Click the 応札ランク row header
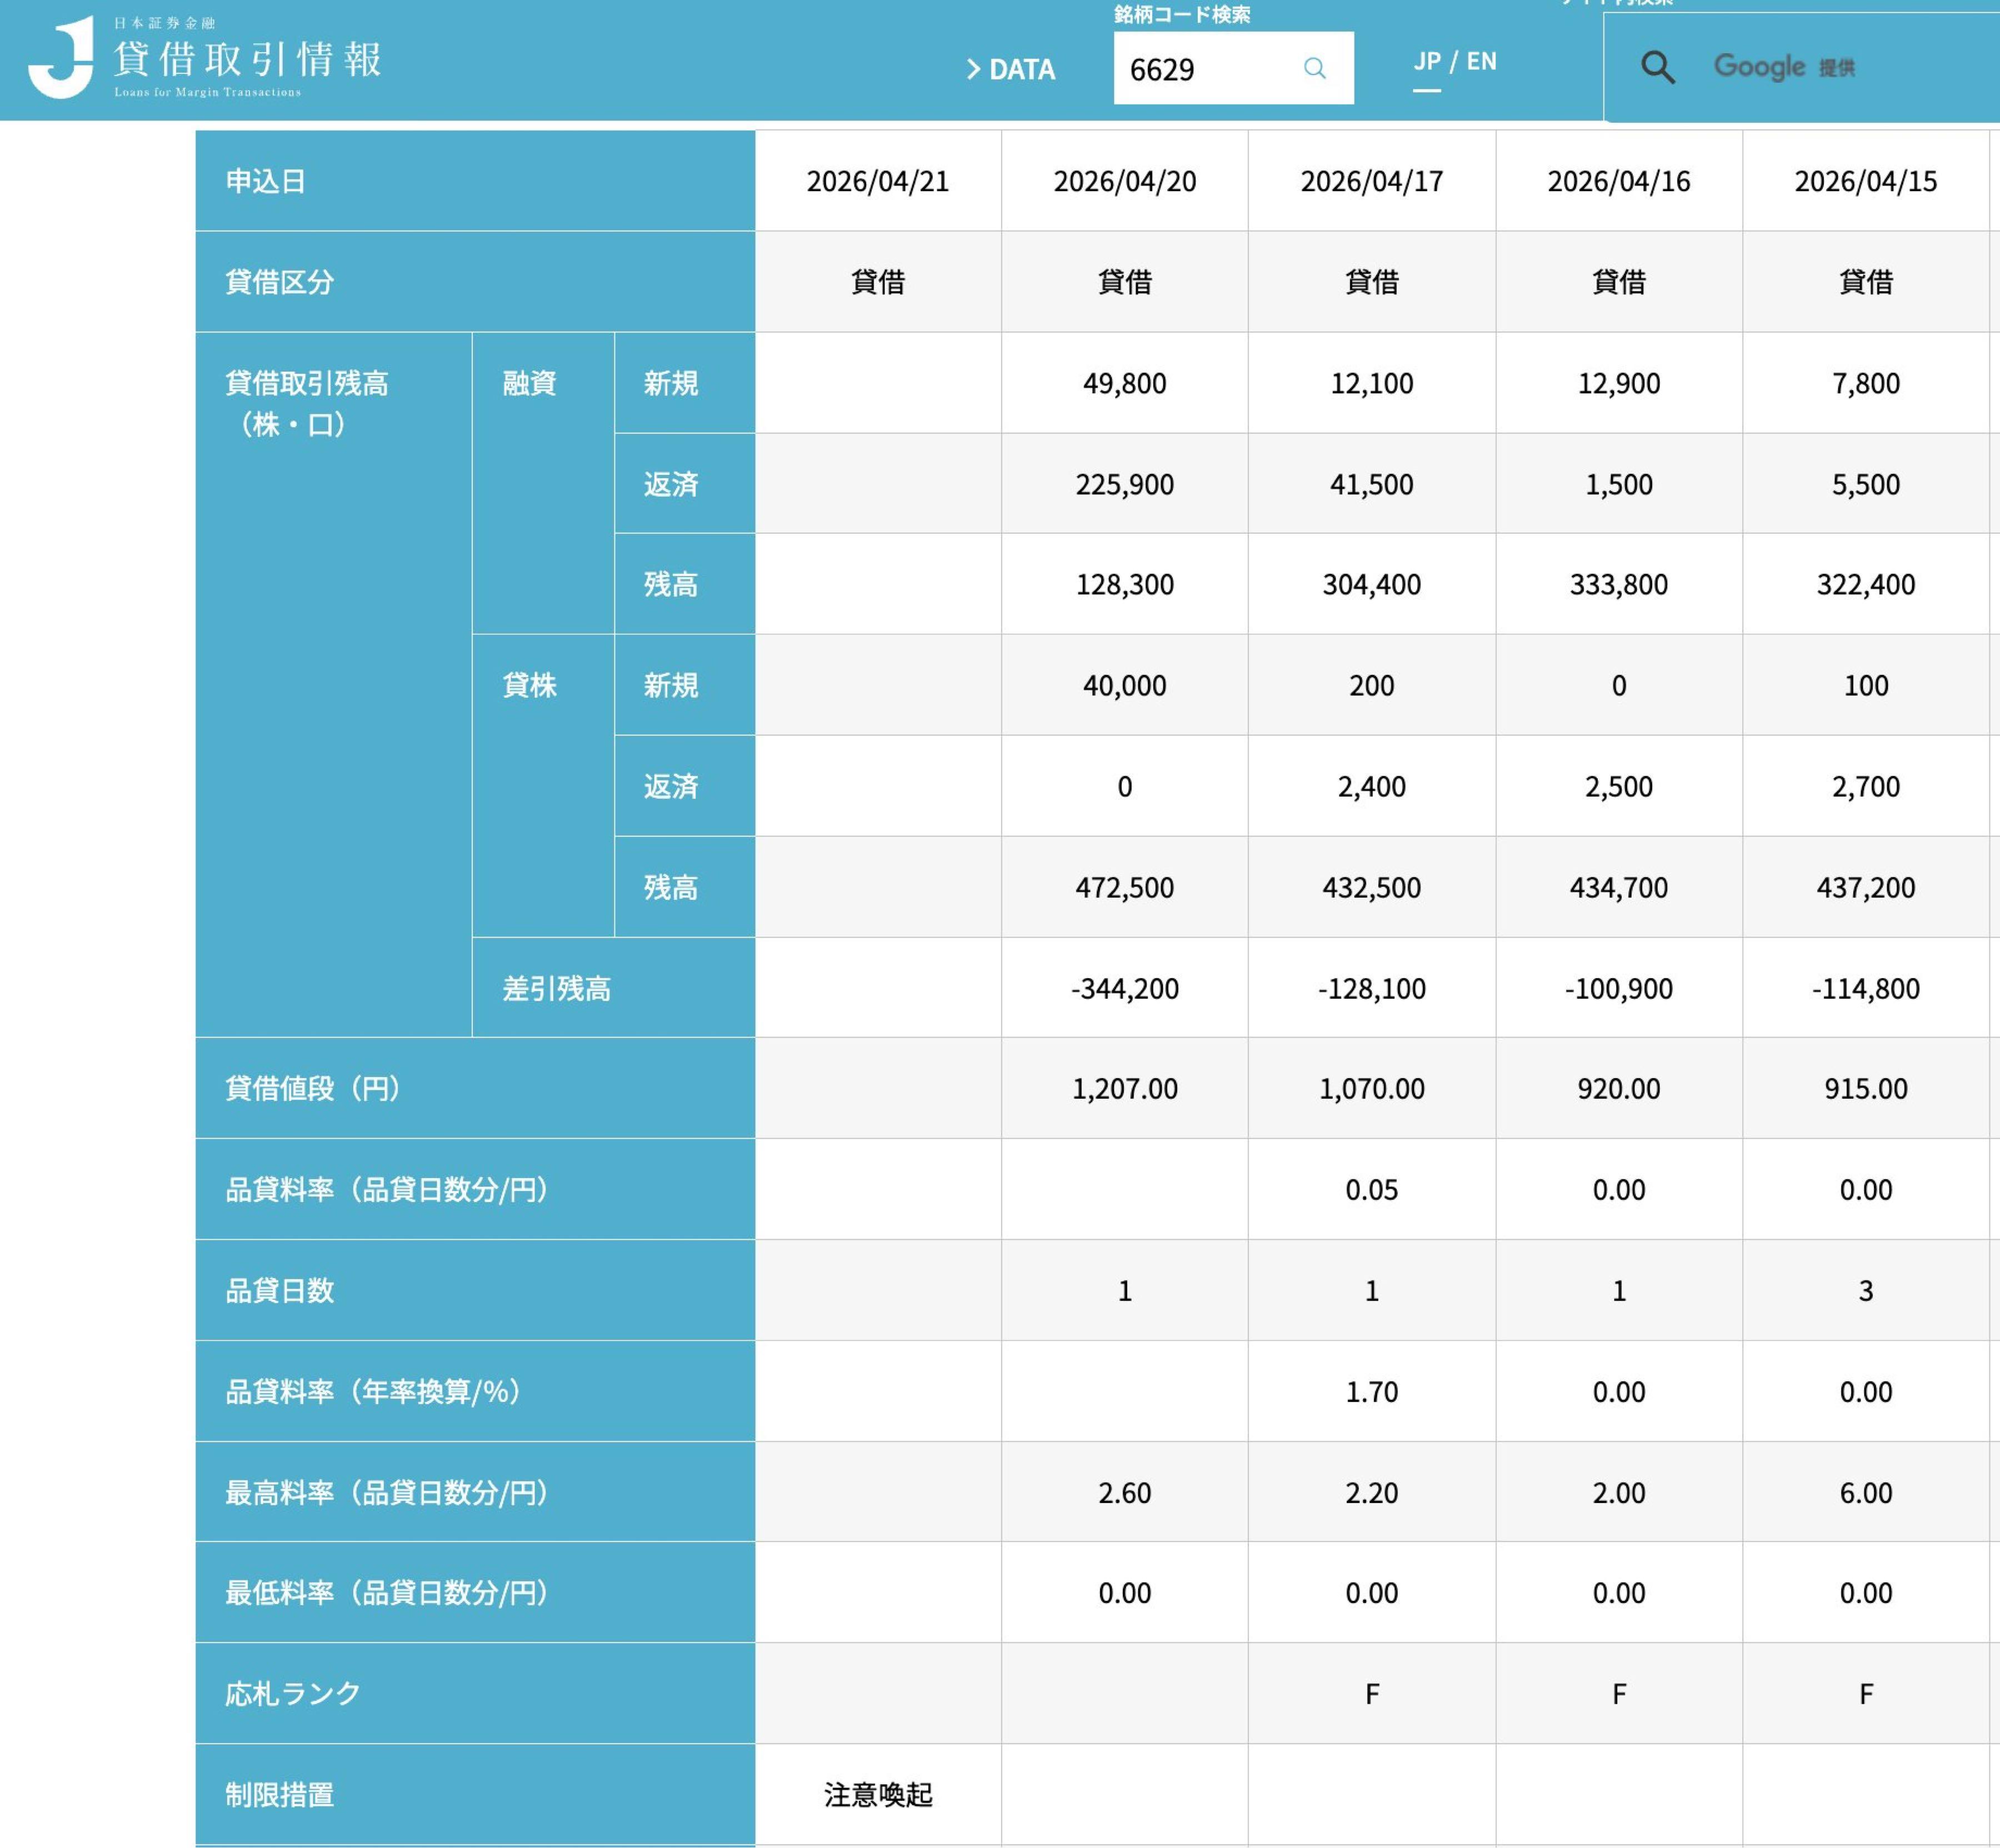 point(292,1693)
